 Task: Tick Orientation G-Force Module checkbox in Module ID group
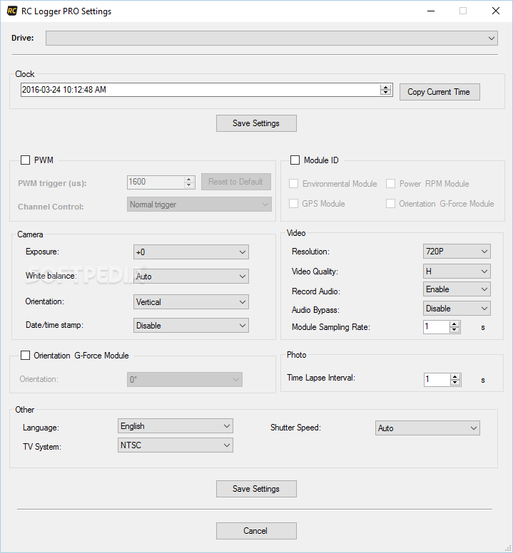(390, 204)
